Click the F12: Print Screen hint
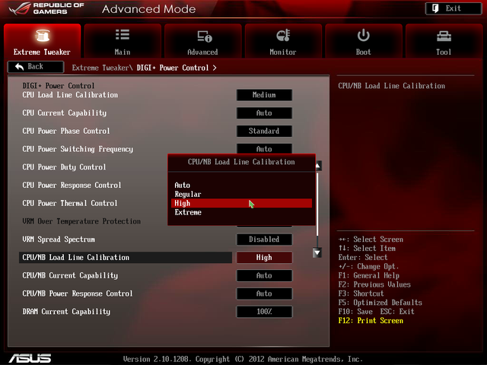The image size is (487, 365). (x=371, y=321)
